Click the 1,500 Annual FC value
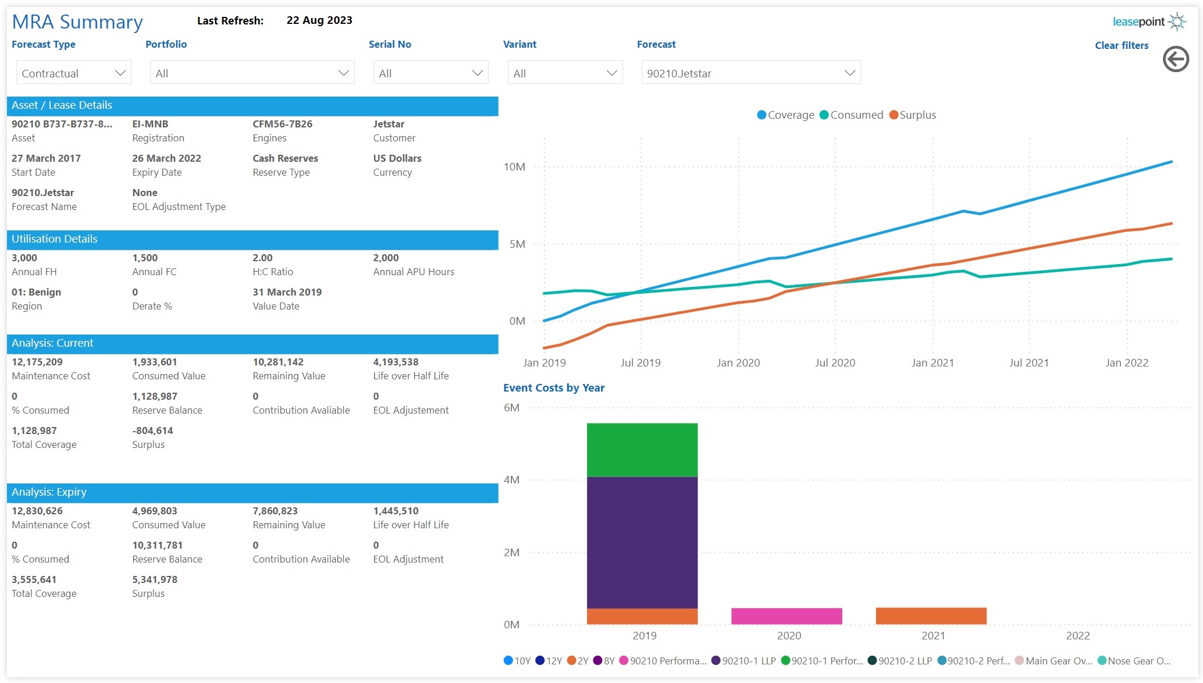1203x683 pixels. [145, 258]
